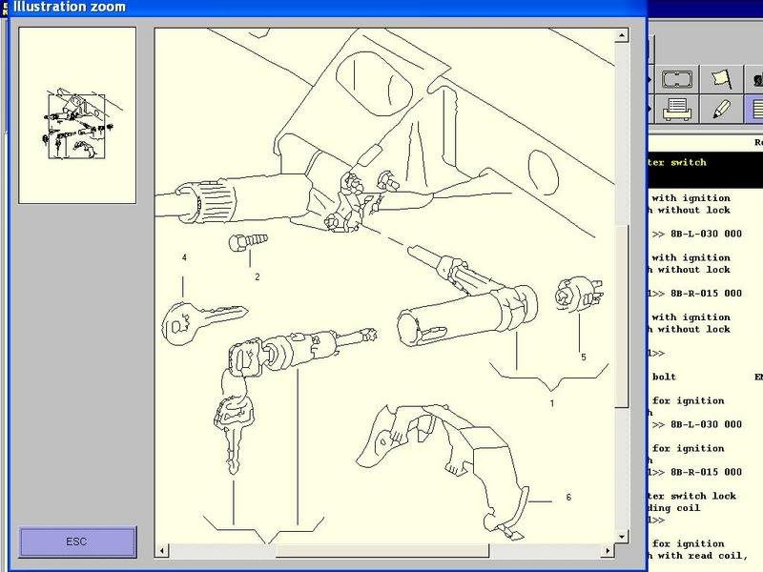This screenshot has width=763, height=572.
Task: Select the pencil notes icon
Action: pyautogui.click(x=720, y=109)
